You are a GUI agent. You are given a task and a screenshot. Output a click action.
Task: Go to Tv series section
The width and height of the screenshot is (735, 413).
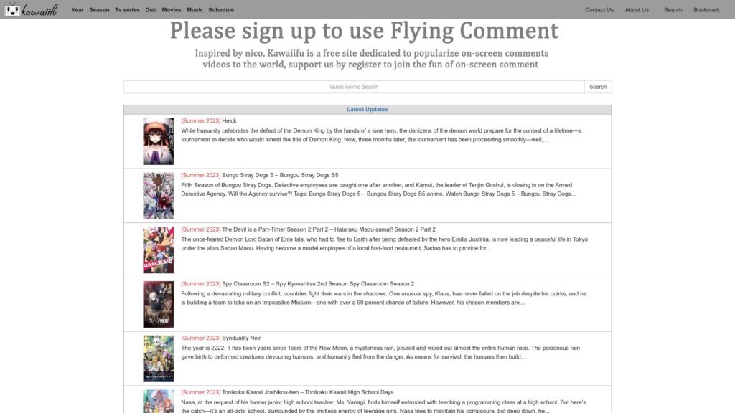click(127, 10)
